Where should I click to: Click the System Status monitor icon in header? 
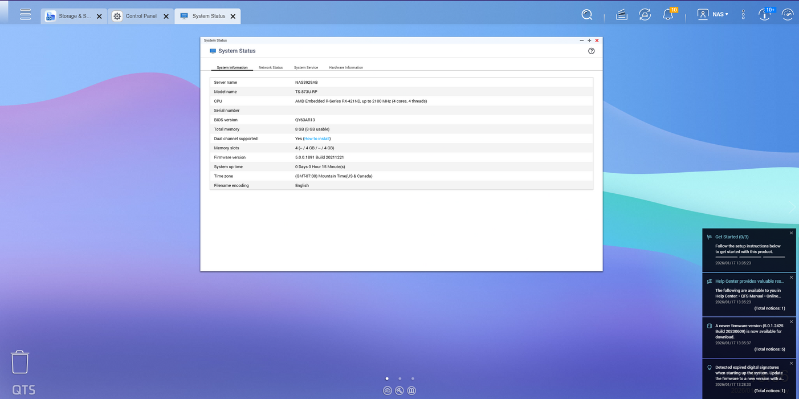[213, 51]
